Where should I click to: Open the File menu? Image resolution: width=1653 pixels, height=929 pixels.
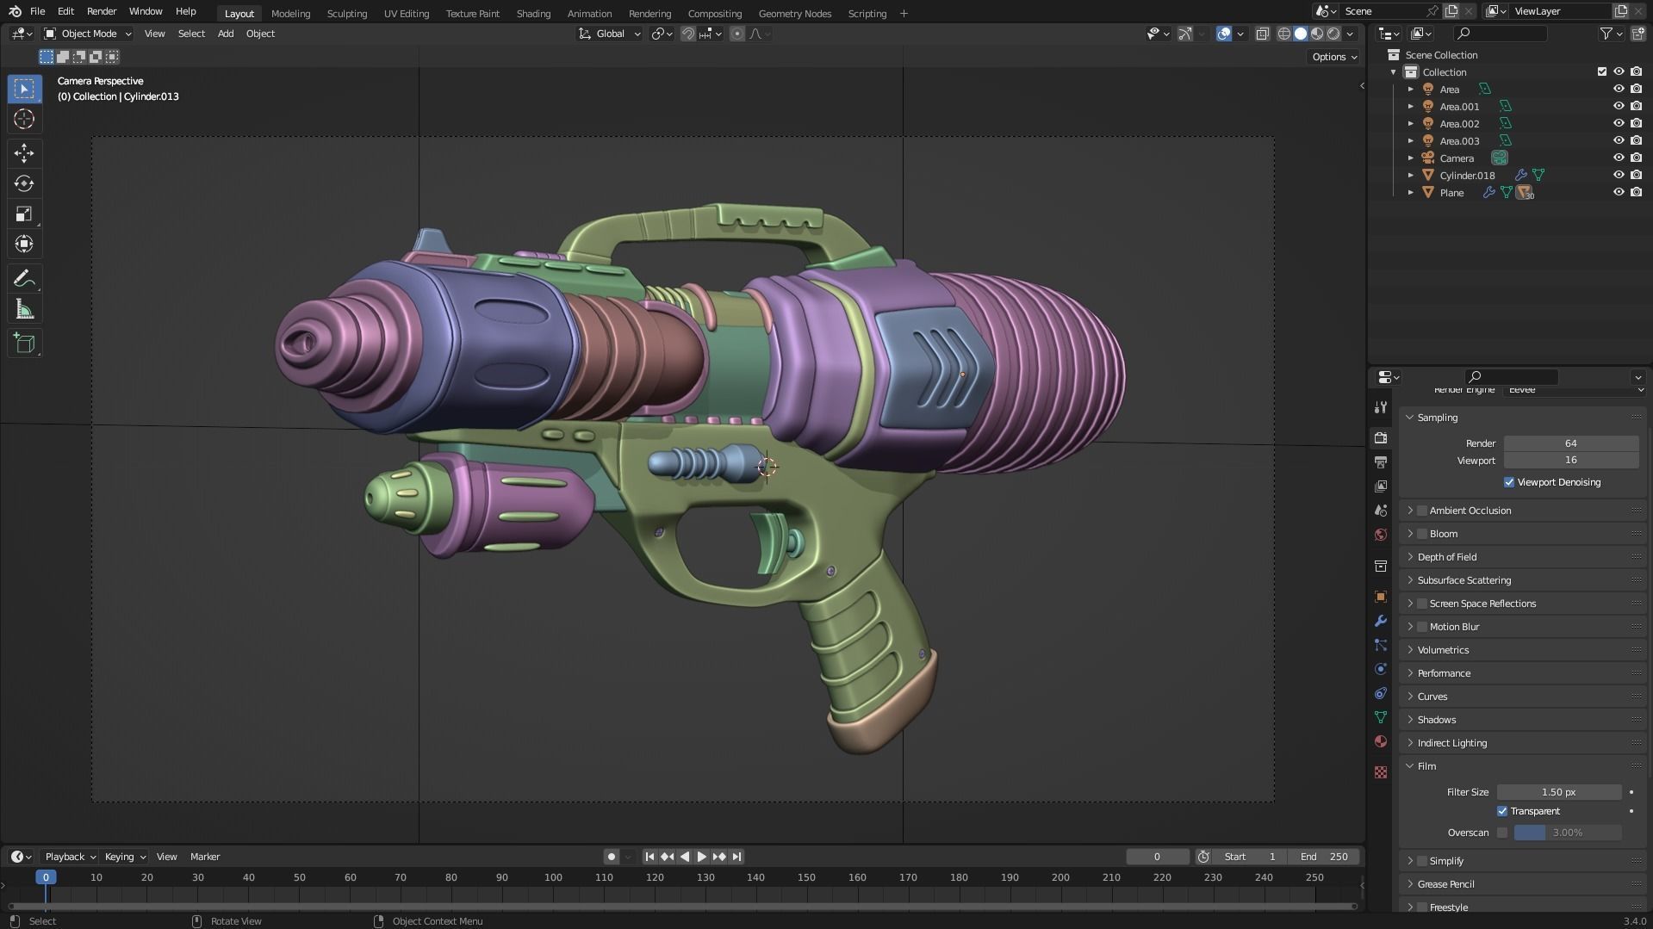37,11
